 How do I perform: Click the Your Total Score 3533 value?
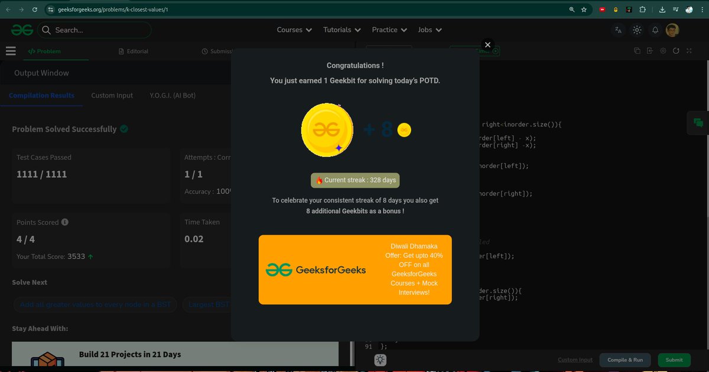click(x=76, y=256)
